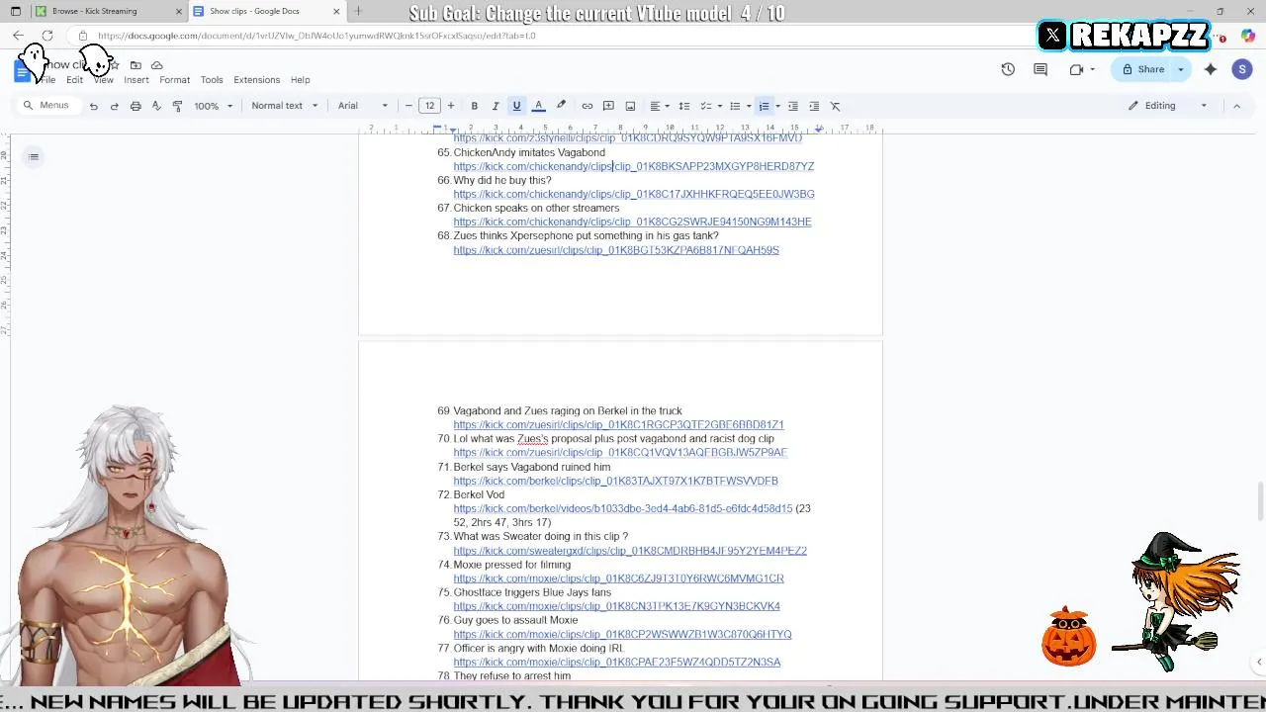The height and width of the screenshot is (712, 1266).
Task: Clear formatting from selected text
Action: pos(835,106)
